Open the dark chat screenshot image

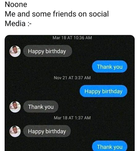[69, 93]
